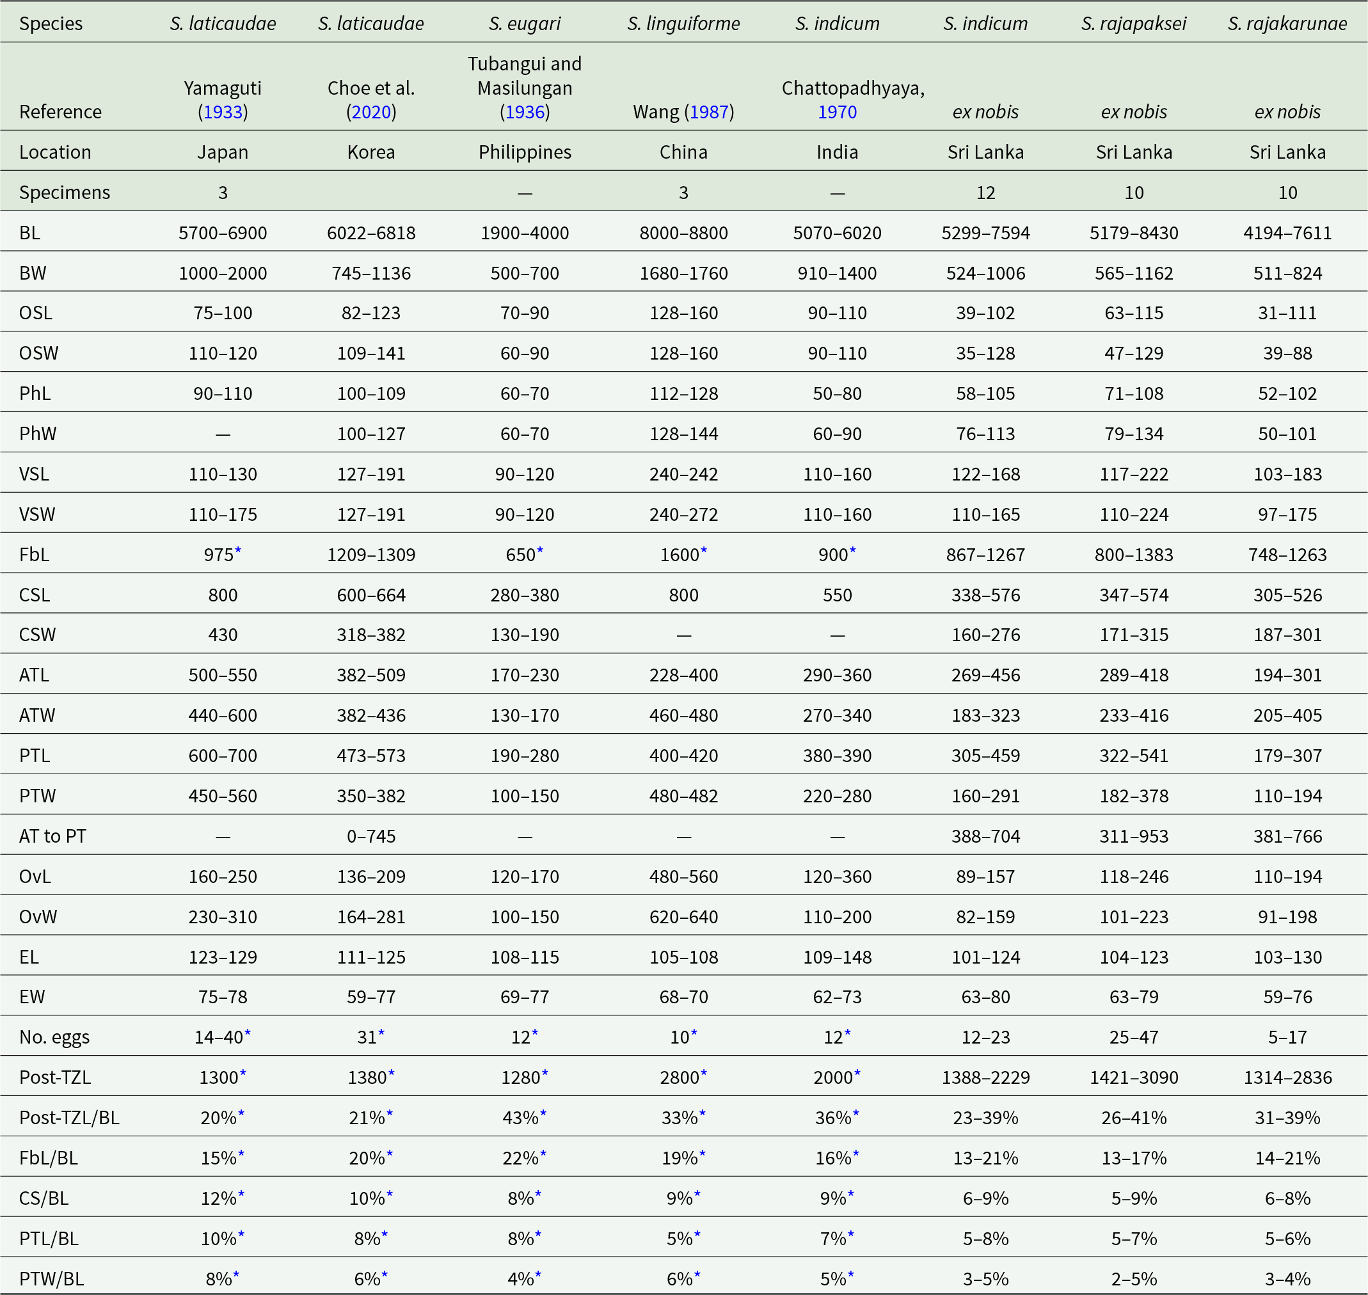
Task: Click the AT to PT row label
Action: [52, 836]
